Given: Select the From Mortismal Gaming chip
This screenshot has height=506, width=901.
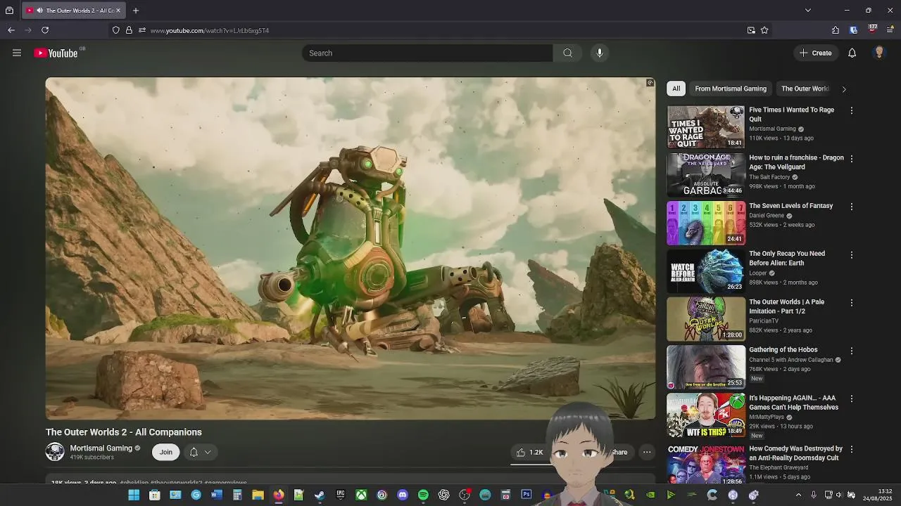Looking at the screenshot, I should [731, 89].
